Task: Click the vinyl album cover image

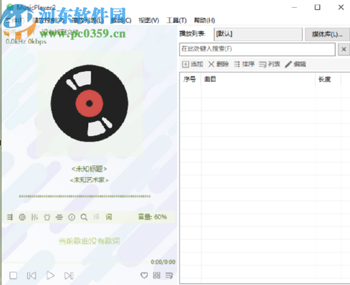Action: point(89,104)
